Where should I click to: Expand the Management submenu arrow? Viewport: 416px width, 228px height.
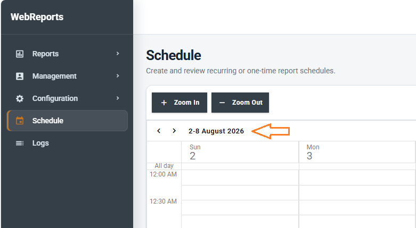[118, 76]
